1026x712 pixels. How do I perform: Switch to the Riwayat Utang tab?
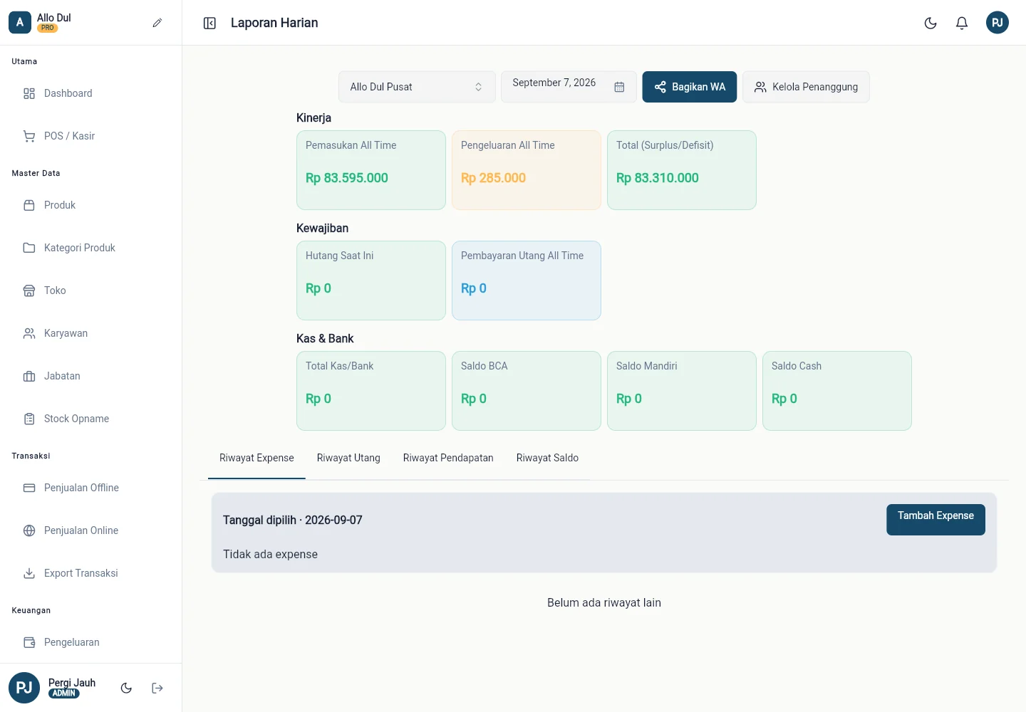[x=348, y=458]
